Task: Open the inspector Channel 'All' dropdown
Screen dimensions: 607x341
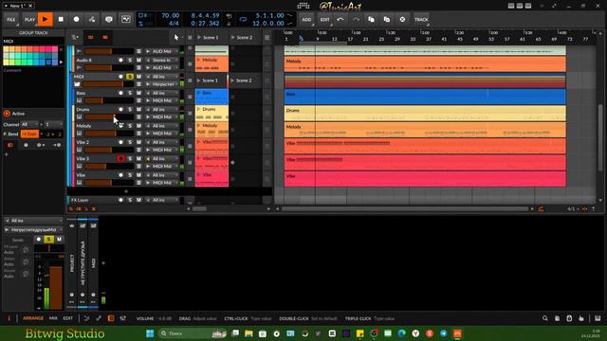Action: pyautogui.click(x=29, y=124)
